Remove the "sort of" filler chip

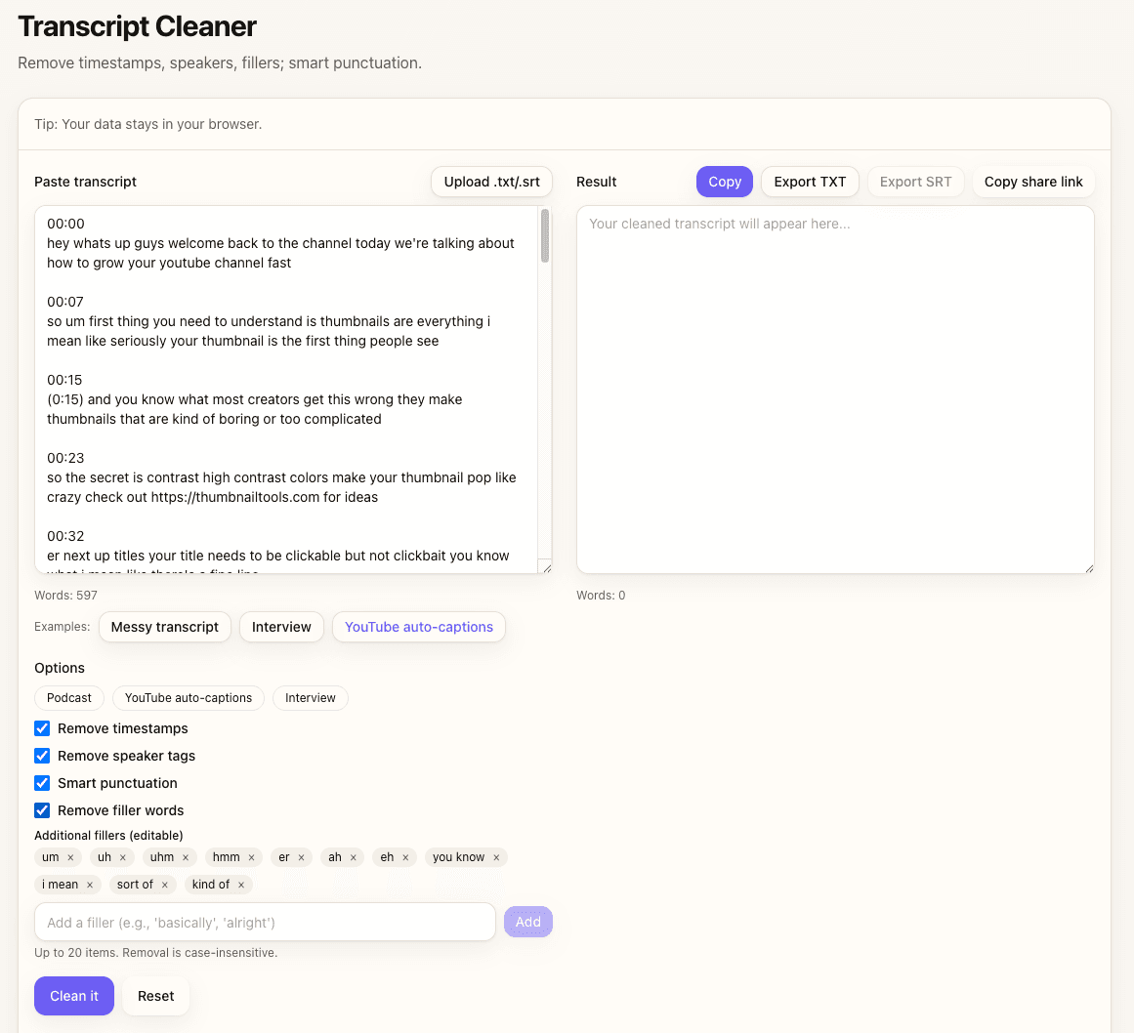(165, 884)
